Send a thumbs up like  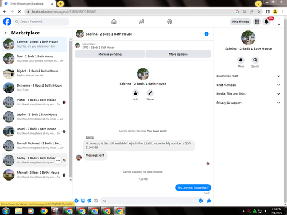209,201
